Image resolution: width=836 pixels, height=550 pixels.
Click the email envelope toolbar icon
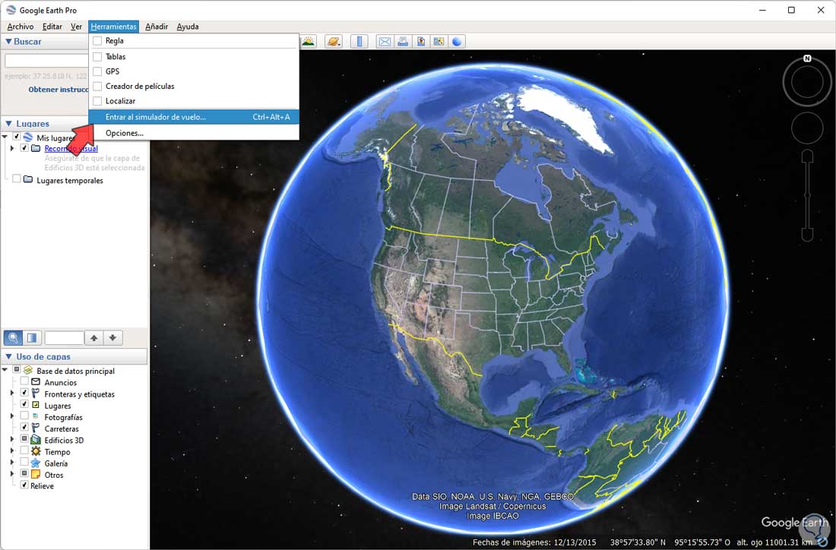(x=385, y=42)
